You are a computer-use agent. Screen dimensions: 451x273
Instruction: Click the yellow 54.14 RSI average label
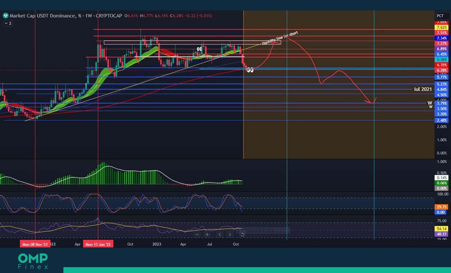442,229
